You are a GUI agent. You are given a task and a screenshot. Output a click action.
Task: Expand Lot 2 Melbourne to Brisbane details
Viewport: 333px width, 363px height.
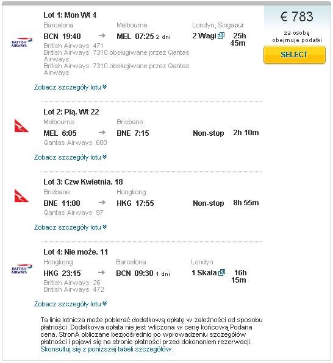pos(71,157)
